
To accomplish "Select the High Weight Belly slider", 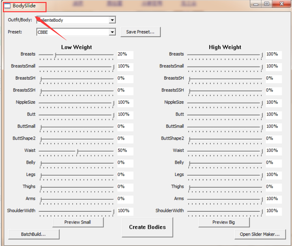I will [x=225, y=164].
